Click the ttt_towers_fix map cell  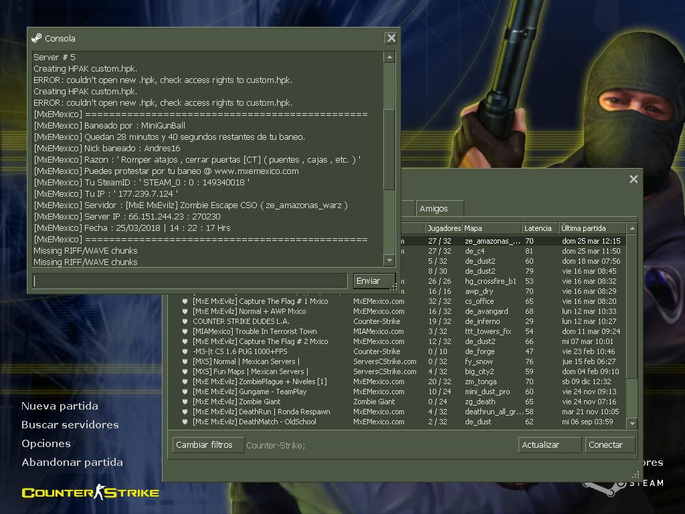(x=488, y=331)
